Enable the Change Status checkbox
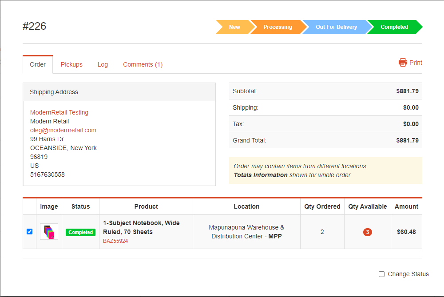The width and height of the screenshot is (444, 297). (x=382, y=274)
